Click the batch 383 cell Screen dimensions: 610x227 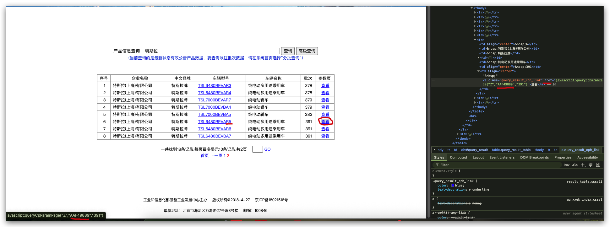(x=308, y=115)
